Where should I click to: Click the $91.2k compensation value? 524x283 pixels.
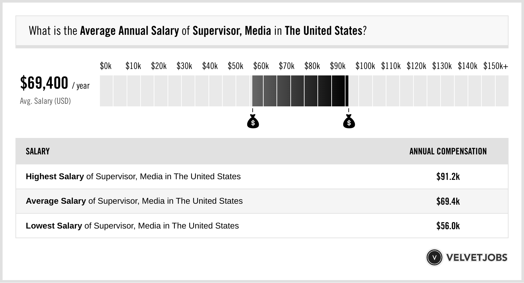pos(448,177)
